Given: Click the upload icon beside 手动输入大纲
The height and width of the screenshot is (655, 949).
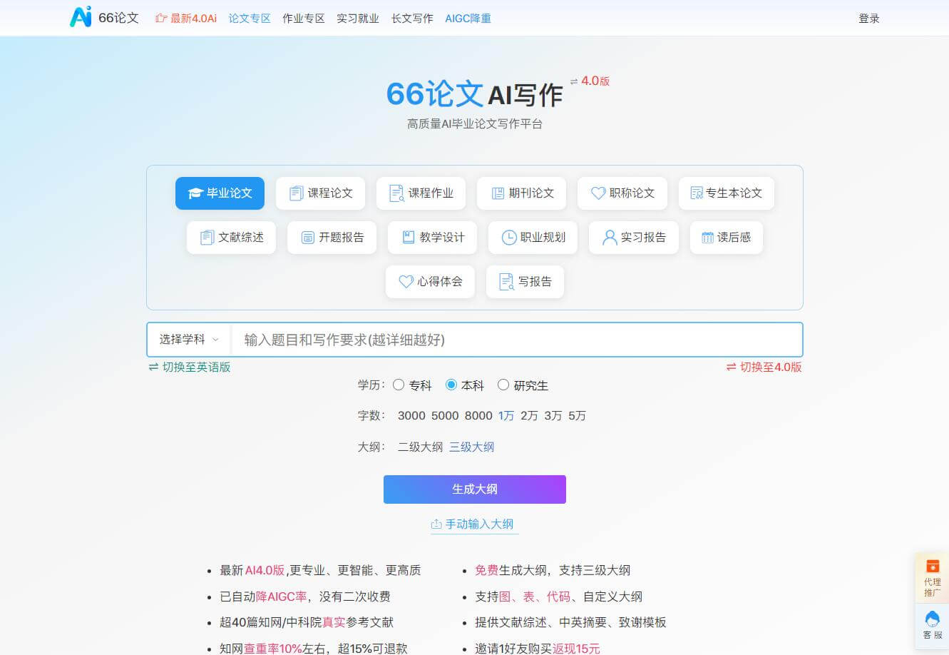Looking at the screenshot, I should click(x=436, y=524).
